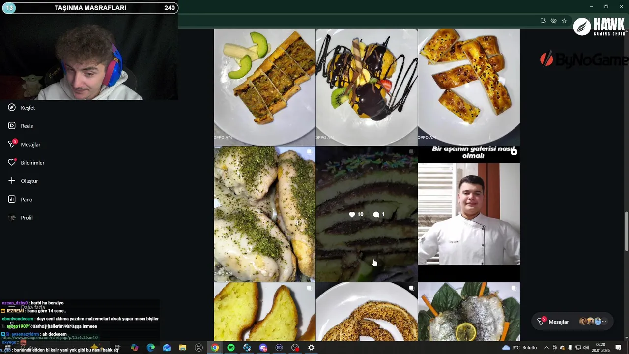
Task: Click the Profil avatar icon
Action: [x=12, y=218]
